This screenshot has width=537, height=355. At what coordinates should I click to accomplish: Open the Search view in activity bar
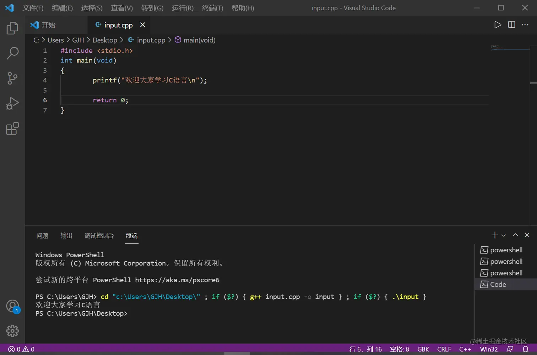[x=12, y=53]
